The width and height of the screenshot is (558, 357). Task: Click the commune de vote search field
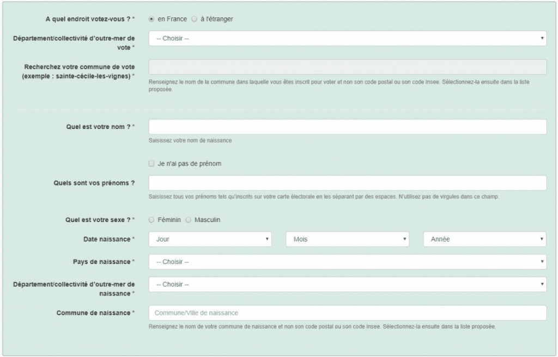tap(347, 66)
